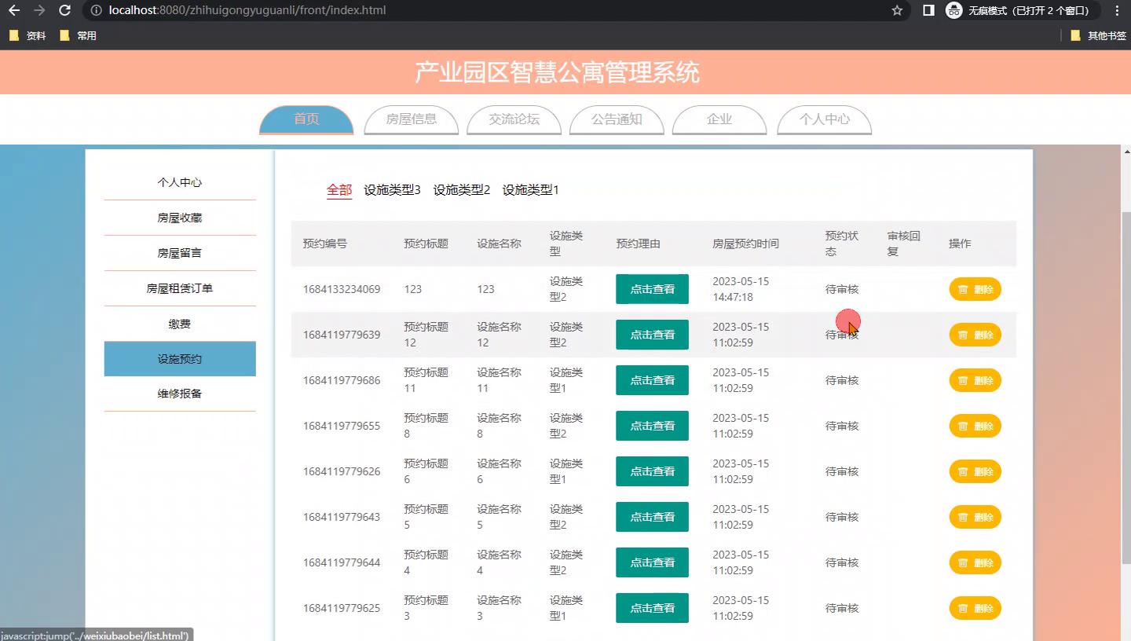Screen dimensions: 1131x641
Task: Delete booking 1684119779644 with 删除 button
Action: [x=975, y=562]
